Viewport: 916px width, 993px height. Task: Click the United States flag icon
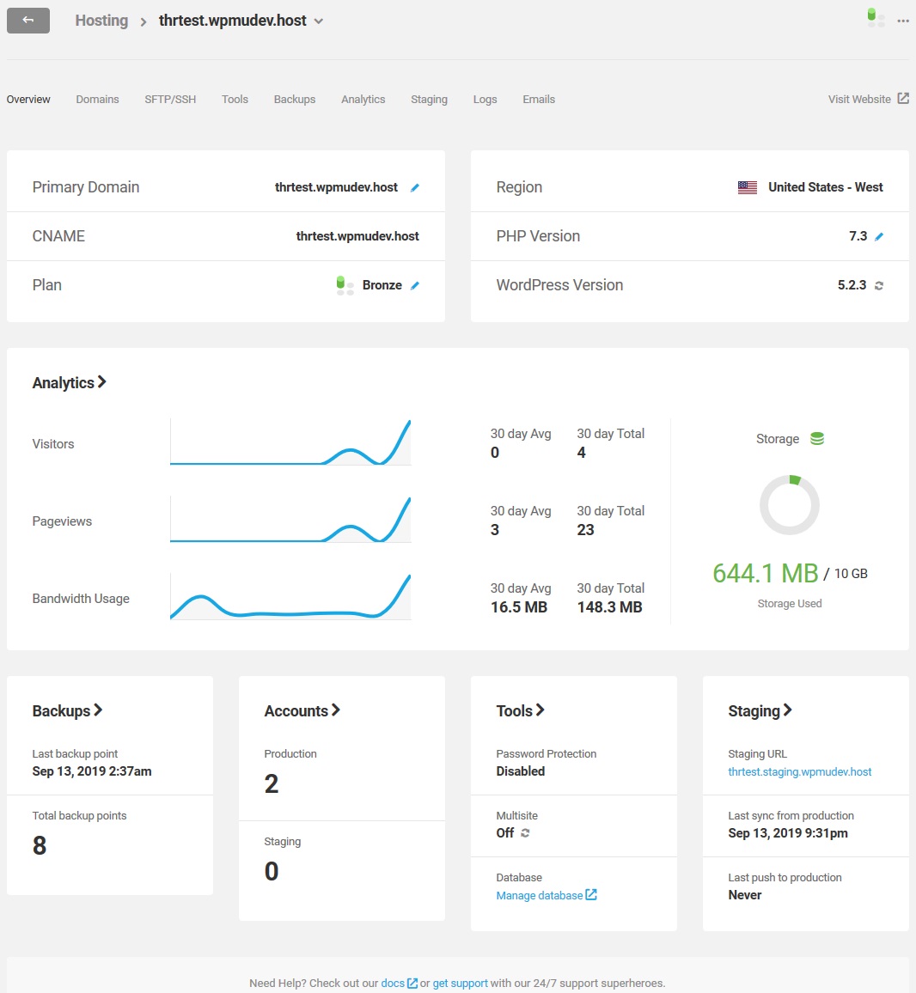tap(748, 187)
